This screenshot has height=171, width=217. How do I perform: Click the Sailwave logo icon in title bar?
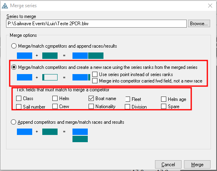point(5,6)
